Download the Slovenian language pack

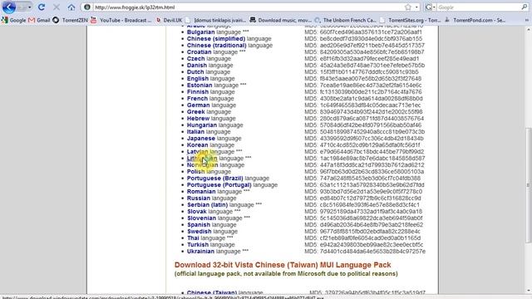pyautogui.click(x=201, y=218)
